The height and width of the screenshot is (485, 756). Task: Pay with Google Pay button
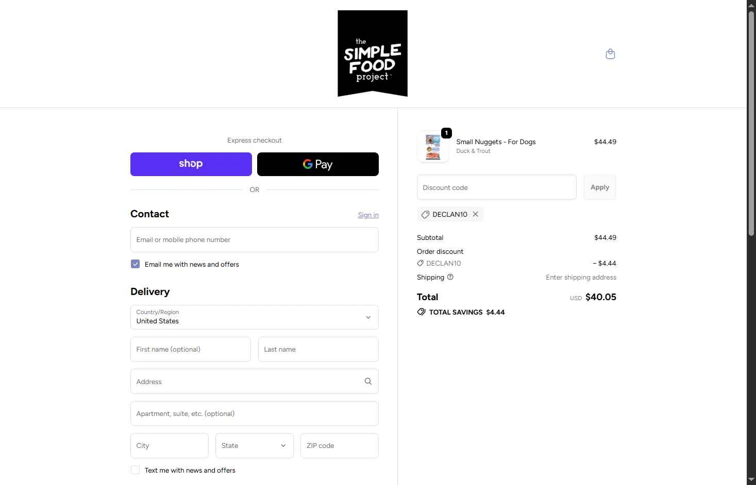[318, 164]
